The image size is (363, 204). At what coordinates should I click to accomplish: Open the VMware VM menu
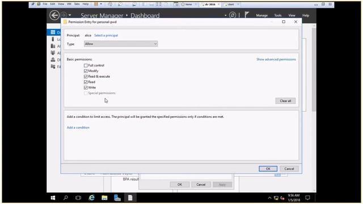pos(69,4)
